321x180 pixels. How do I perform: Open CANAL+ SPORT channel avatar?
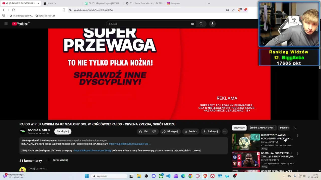[23, 131]
